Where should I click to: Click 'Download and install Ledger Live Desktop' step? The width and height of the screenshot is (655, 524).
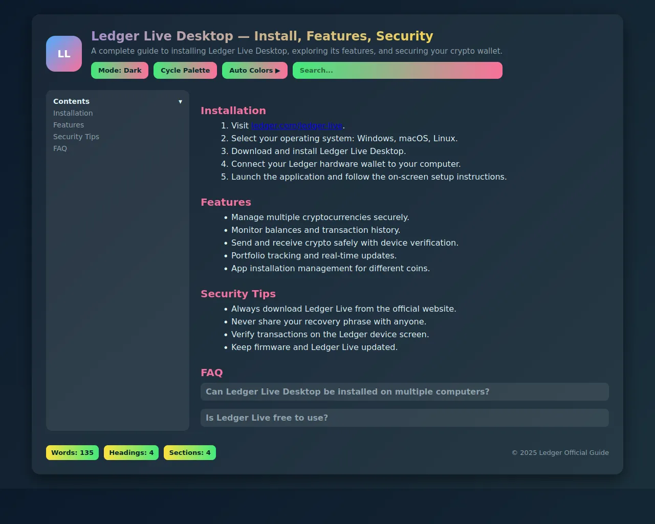point(318,151)
